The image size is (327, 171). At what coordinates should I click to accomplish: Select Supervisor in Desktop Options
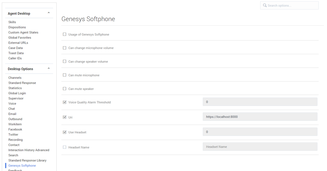(16, 98)
